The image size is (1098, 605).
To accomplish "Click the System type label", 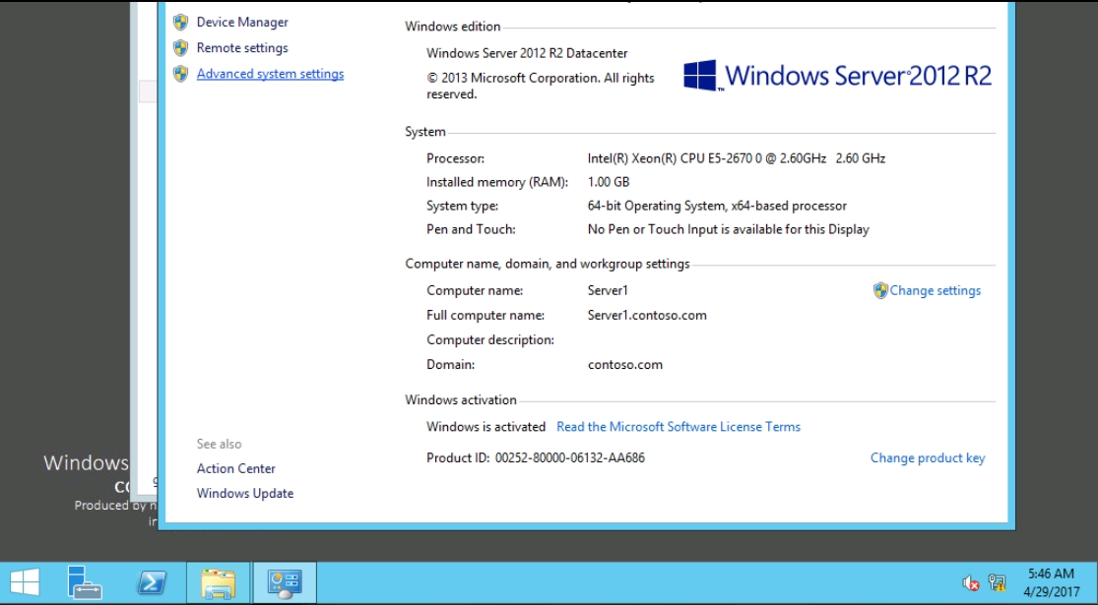I will click(x=462, y=207).
